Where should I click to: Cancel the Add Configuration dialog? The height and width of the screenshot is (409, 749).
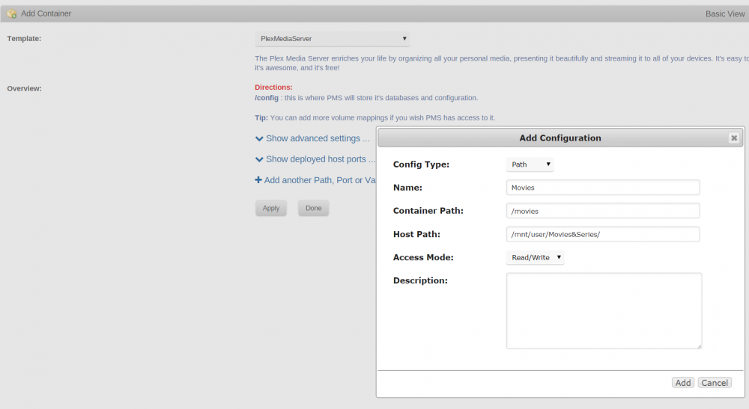point(715,383)
